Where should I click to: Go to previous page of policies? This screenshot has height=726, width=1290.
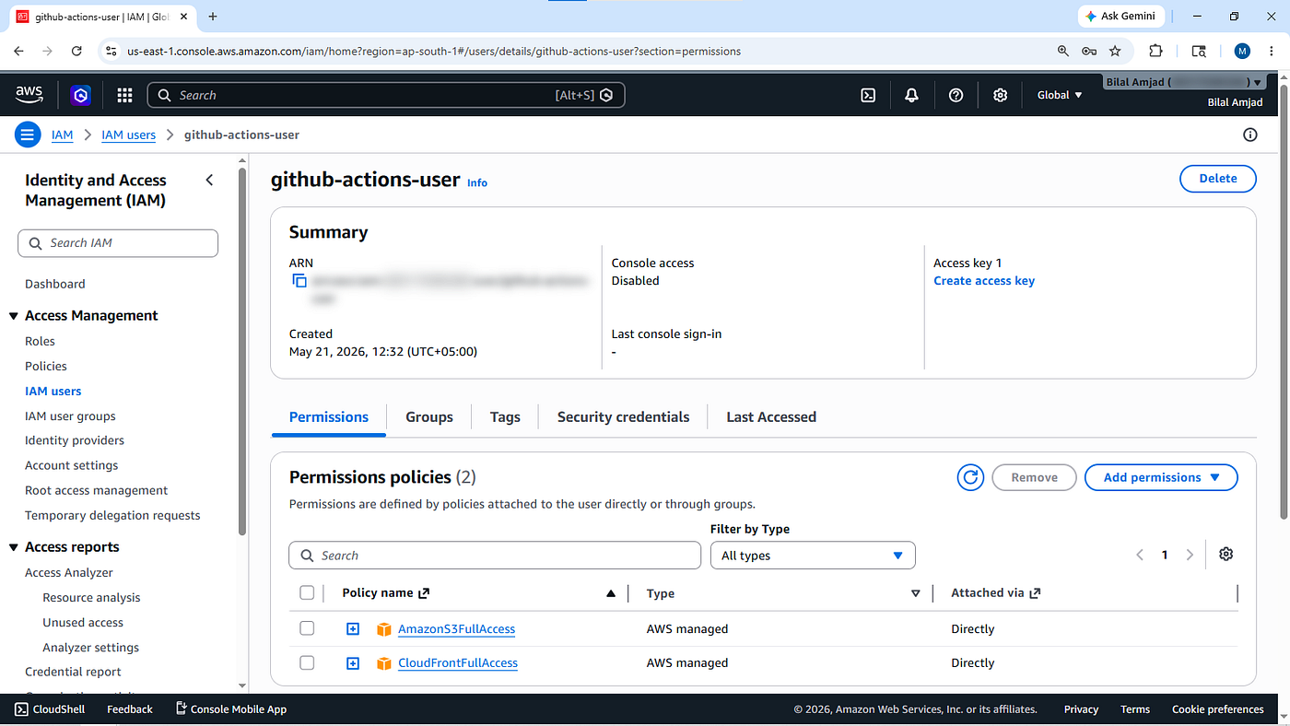(x=1140, y=555)
